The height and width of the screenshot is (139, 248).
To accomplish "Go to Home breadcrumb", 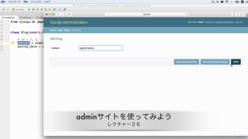I will [53, 30].
